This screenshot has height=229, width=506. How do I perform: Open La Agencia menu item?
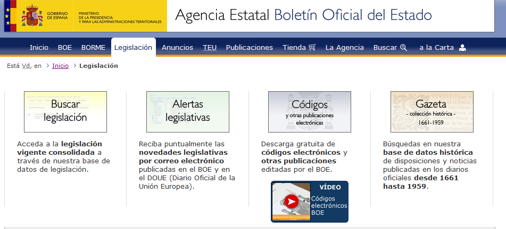[345, 48]
